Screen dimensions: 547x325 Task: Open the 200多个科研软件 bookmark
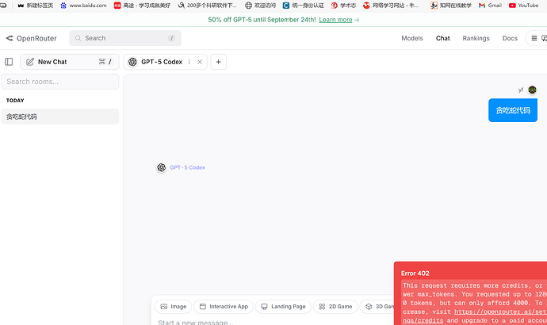click(x=207, y=6)
